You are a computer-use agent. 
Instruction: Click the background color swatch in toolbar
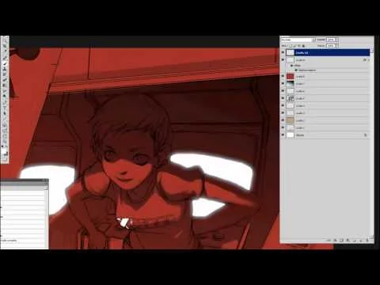point(6,154)
